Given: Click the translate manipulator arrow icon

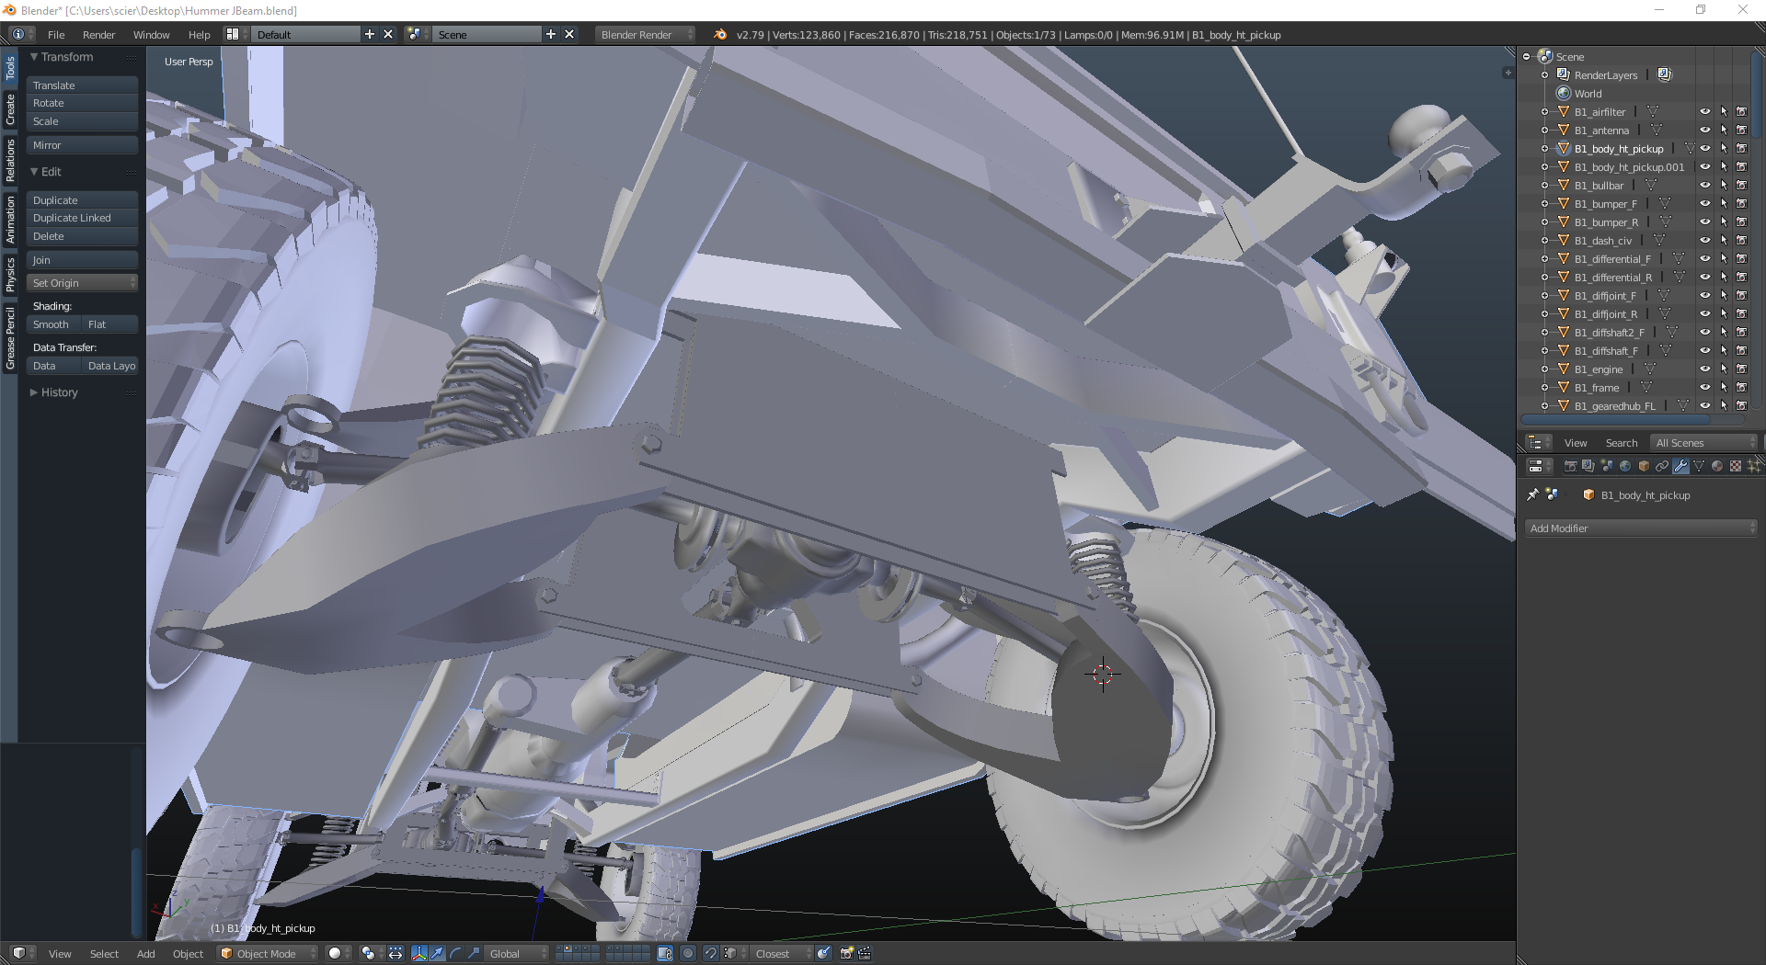Looking at the screenshot, I should point(437,954).
